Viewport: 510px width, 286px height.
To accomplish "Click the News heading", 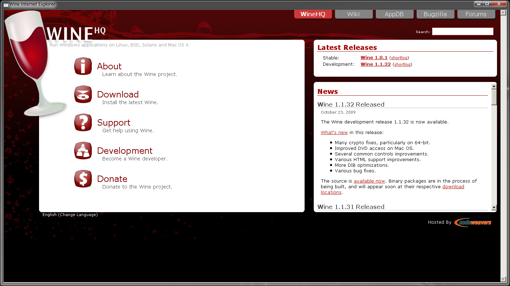I will tap(327, 91).
